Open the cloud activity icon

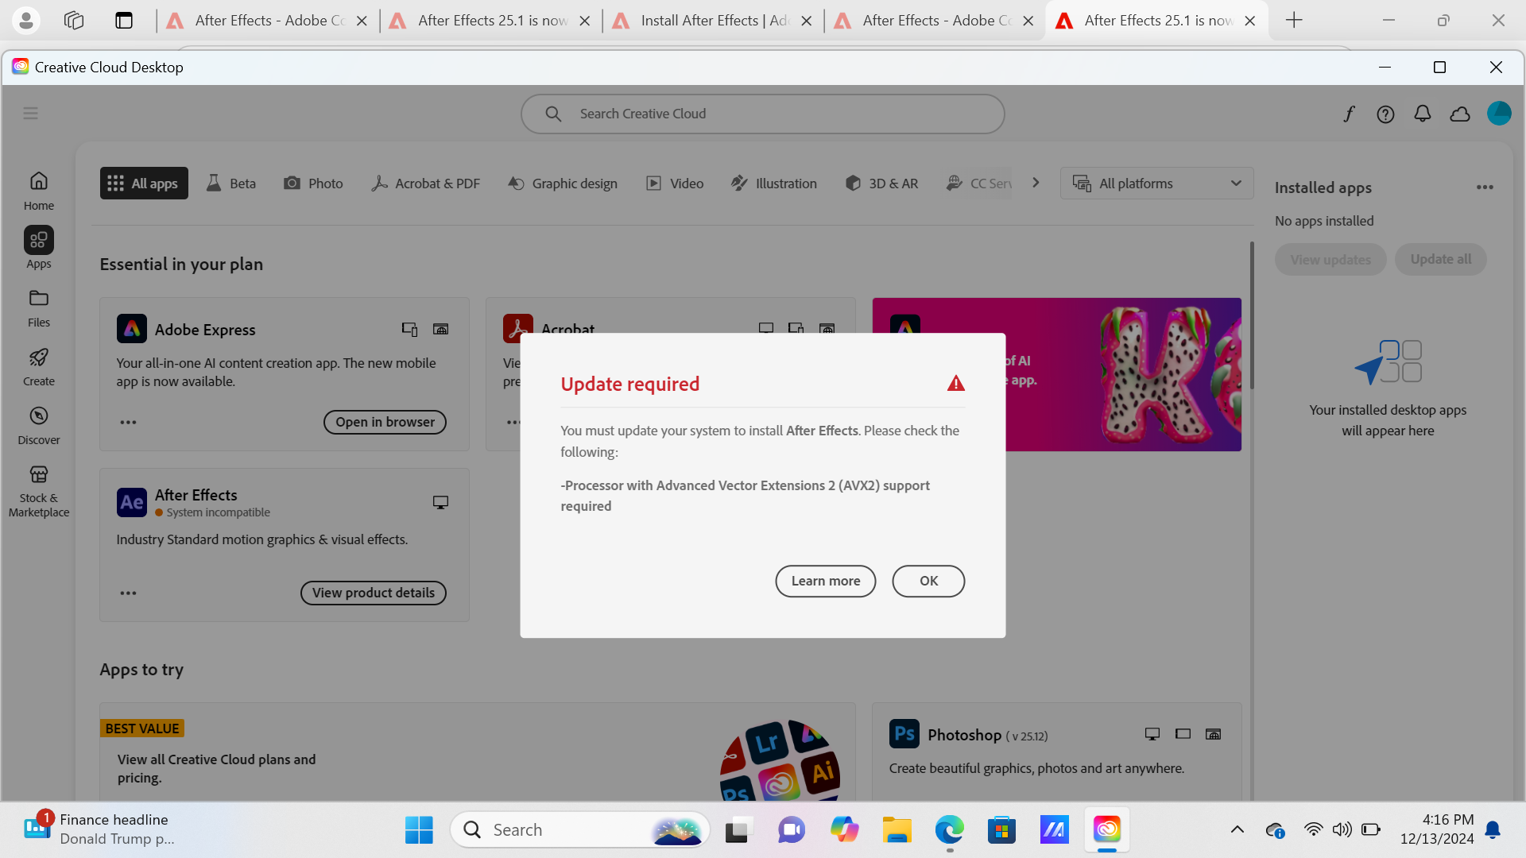[x=1460, y=114]
